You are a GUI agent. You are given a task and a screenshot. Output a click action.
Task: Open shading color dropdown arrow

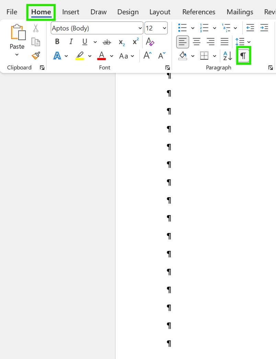click(193, 56)
